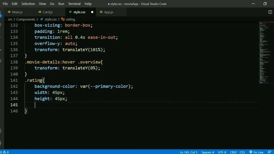Click UTF-8 encoding in status bar
Viewport: 274px width, 154px height.
point(222,152)
